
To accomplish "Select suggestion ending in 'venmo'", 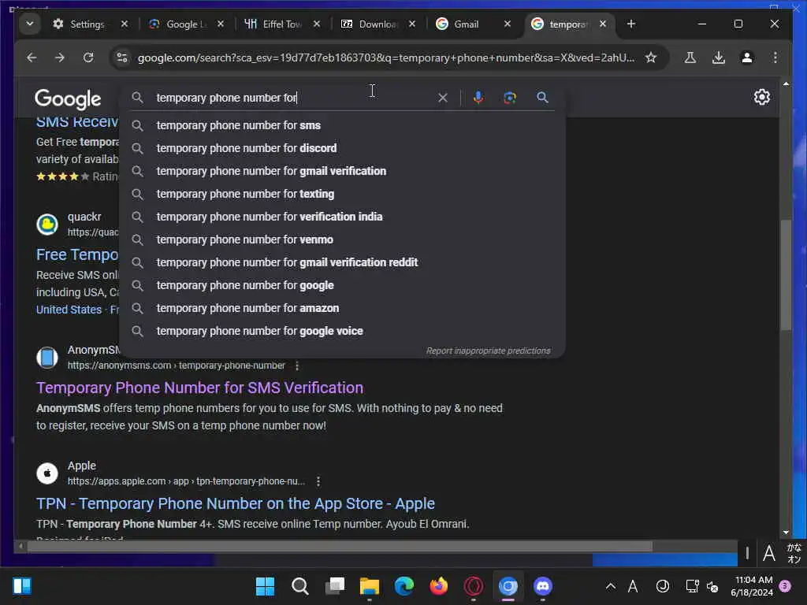I will pos(342,239).
